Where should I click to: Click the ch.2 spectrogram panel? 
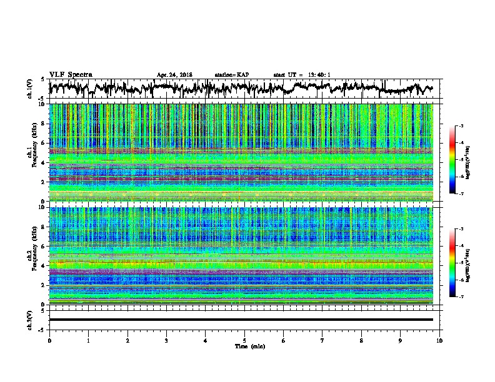click(241, 256)
